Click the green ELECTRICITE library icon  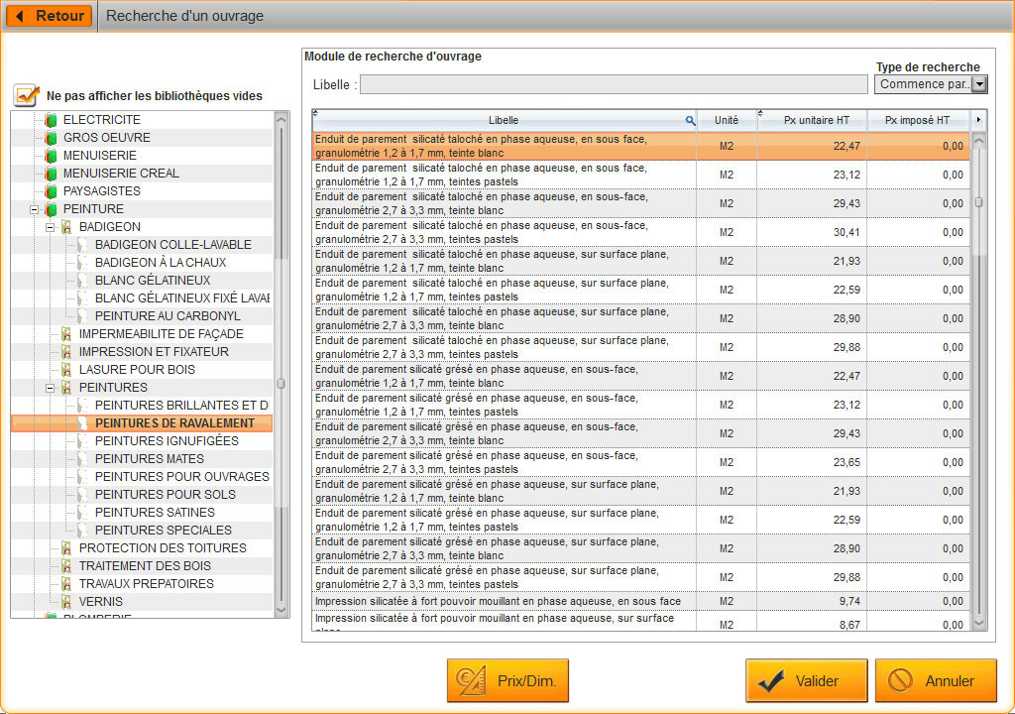point(52,120)
